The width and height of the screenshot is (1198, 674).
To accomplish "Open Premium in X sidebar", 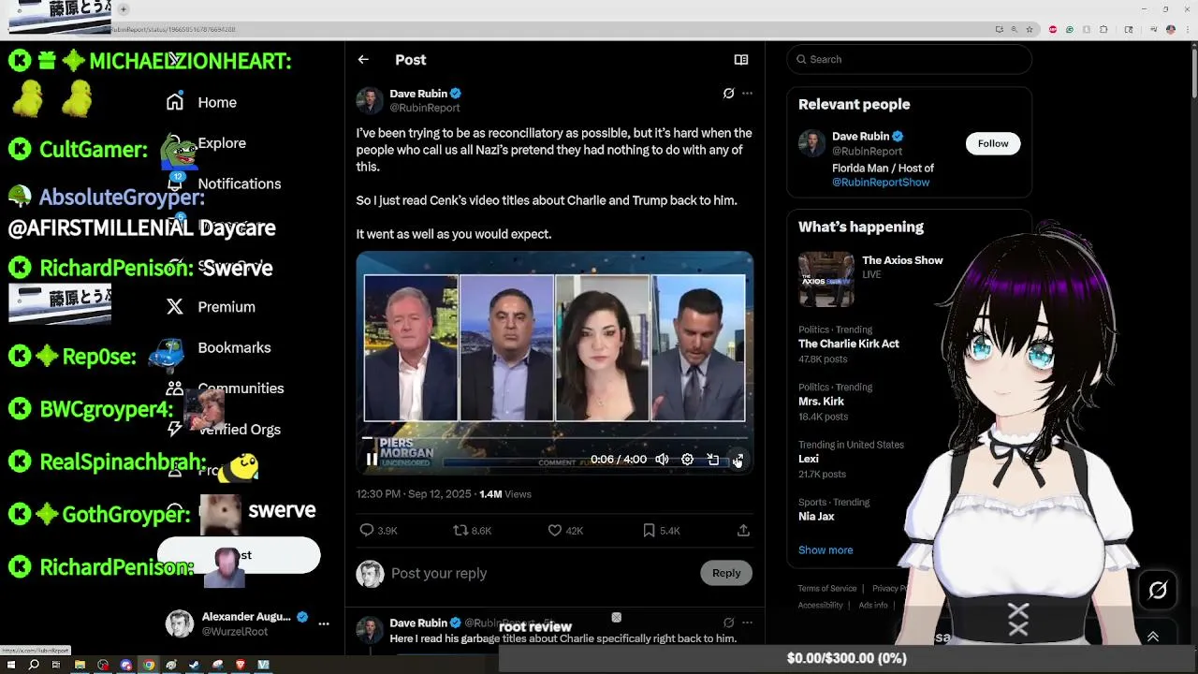I will 211,307.
